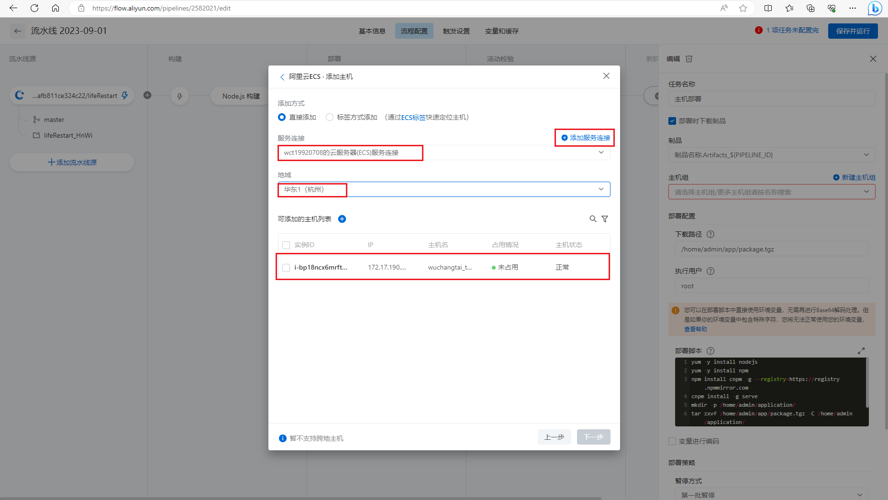Open 地域 region dropdown
Viewport: 888px width, 500px height.
point(444,189)
